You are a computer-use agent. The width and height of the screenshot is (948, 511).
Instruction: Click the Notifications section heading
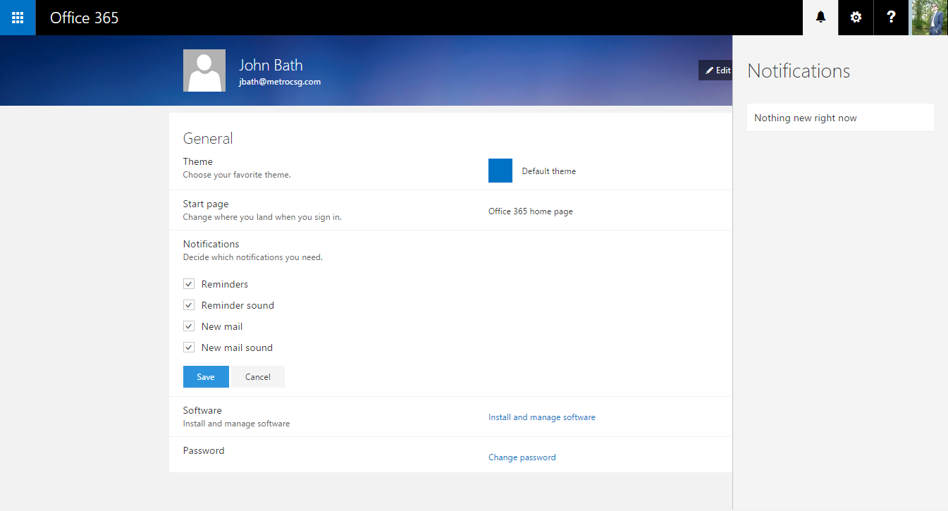click(211, 243)
